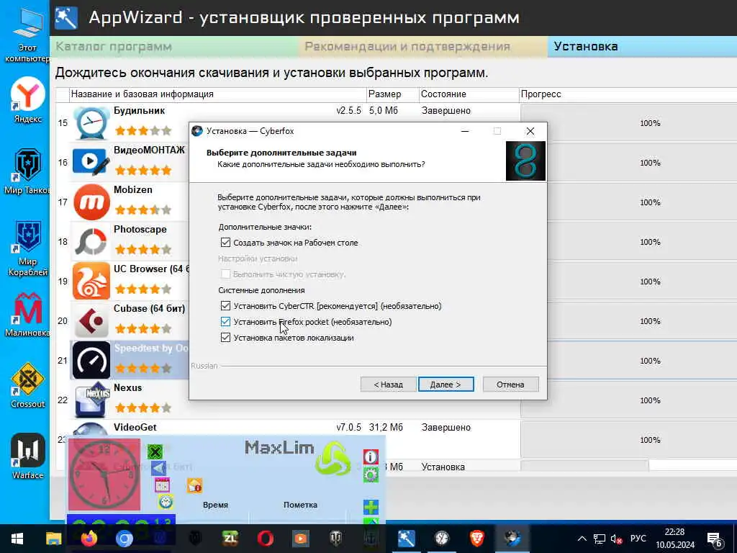Click the 'Прогресс' column header
Image resolution: width=737 pixels, height=553 pixels.
[628, 94]
